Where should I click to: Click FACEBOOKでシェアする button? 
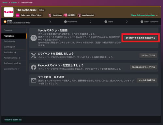pyautogui.click(x=143, y=67)
